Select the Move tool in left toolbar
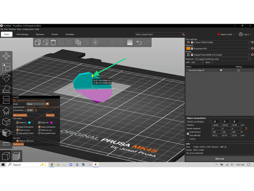 point(6,56)
